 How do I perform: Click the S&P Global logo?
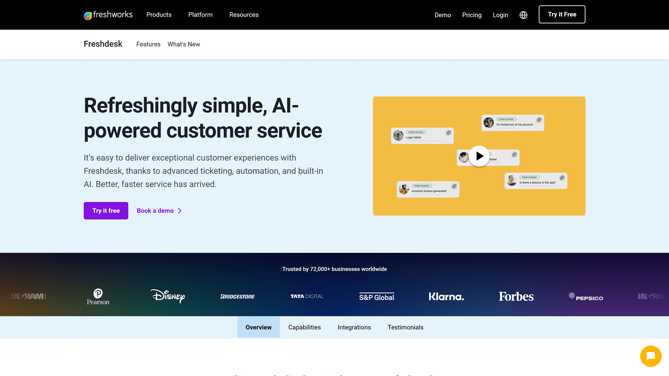[377, 297]
